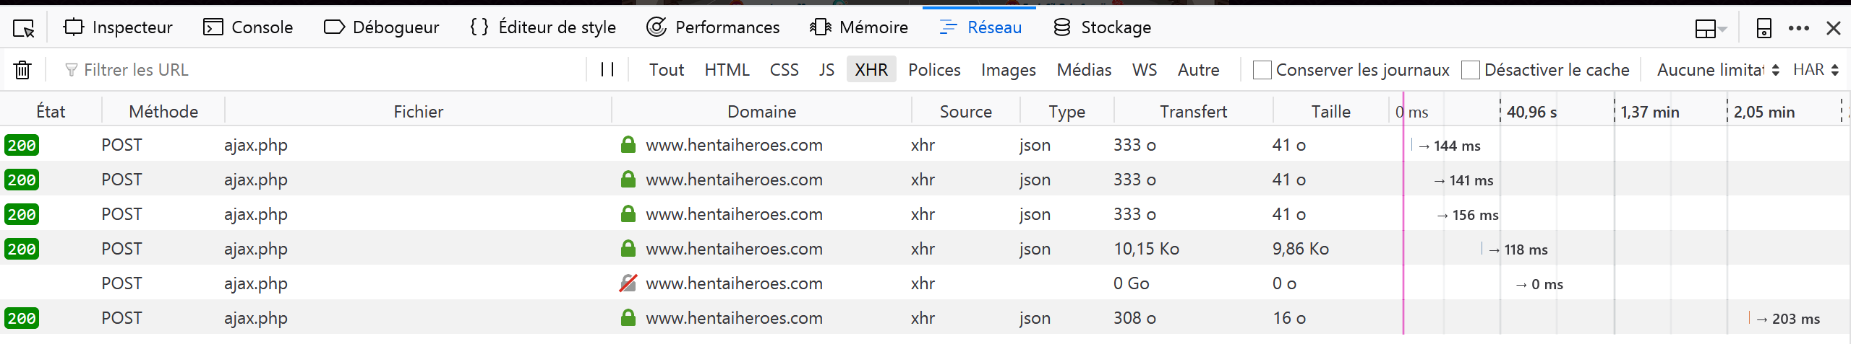Open the three-dots devtools options menu

point(1798,28)
